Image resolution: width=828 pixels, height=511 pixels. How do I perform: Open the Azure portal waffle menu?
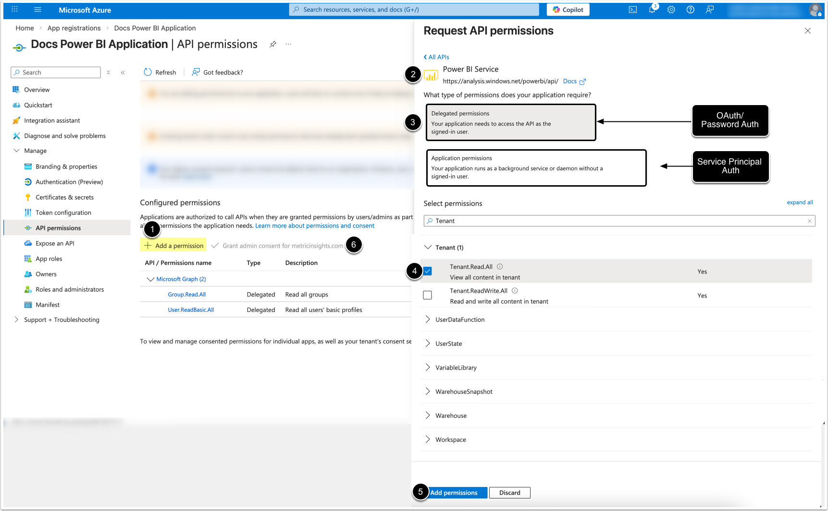pos(15,10)
